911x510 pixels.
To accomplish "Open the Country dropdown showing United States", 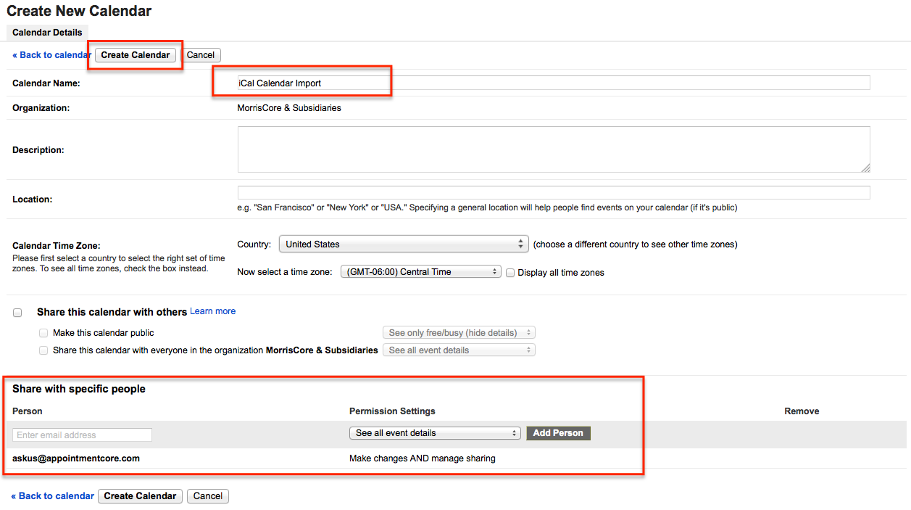I will tap(404, 244).
